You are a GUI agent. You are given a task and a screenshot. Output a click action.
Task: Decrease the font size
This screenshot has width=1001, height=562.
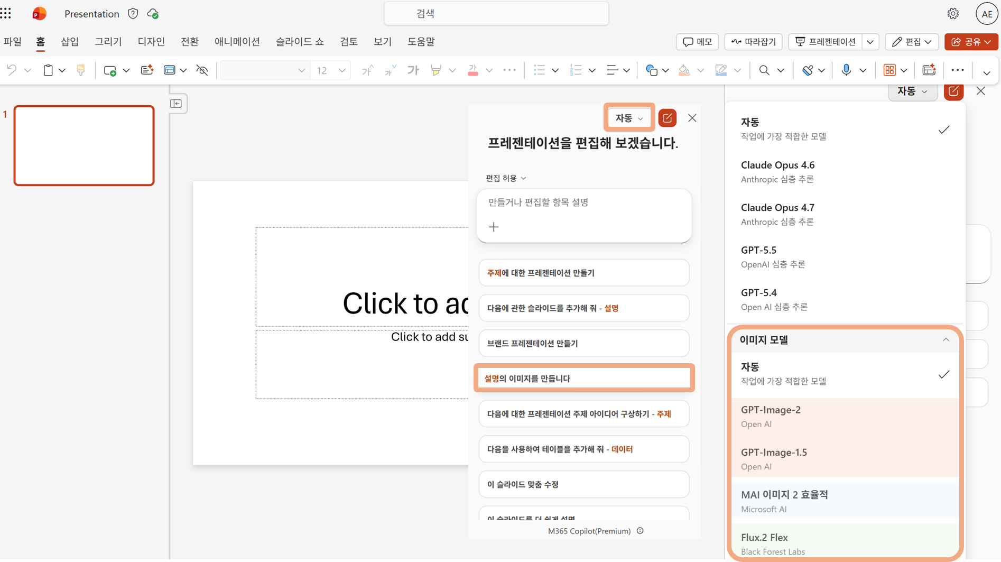tap(390, 70)
